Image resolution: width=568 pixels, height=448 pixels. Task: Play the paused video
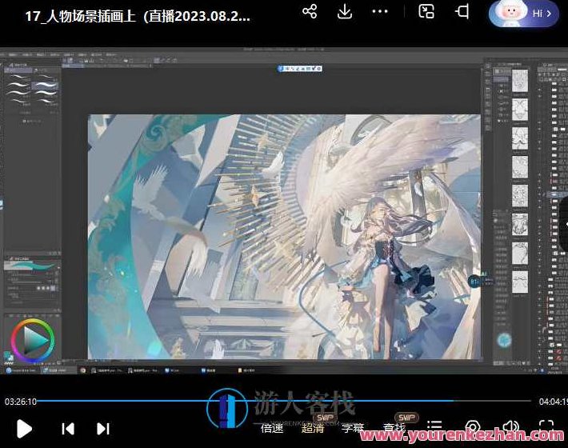(x=24, y=429)
